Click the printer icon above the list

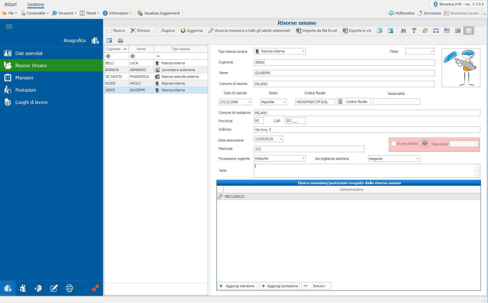coord(120,41)
